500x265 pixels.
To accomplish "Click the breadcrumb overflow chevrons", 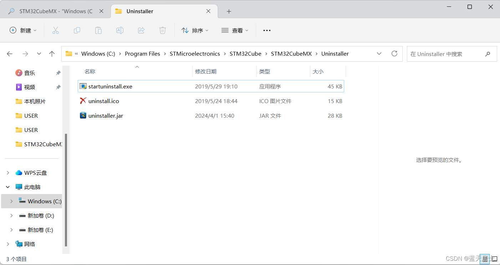I will tap(76, 53).
